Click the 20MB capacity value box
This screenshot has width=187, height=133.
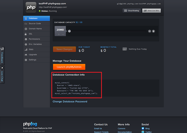(60, 31)
